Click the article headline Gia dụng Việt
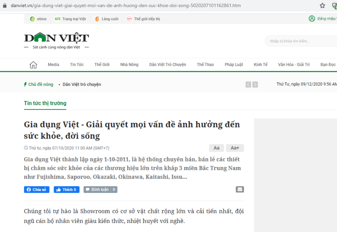337x232 pixels. click(132, 130)
